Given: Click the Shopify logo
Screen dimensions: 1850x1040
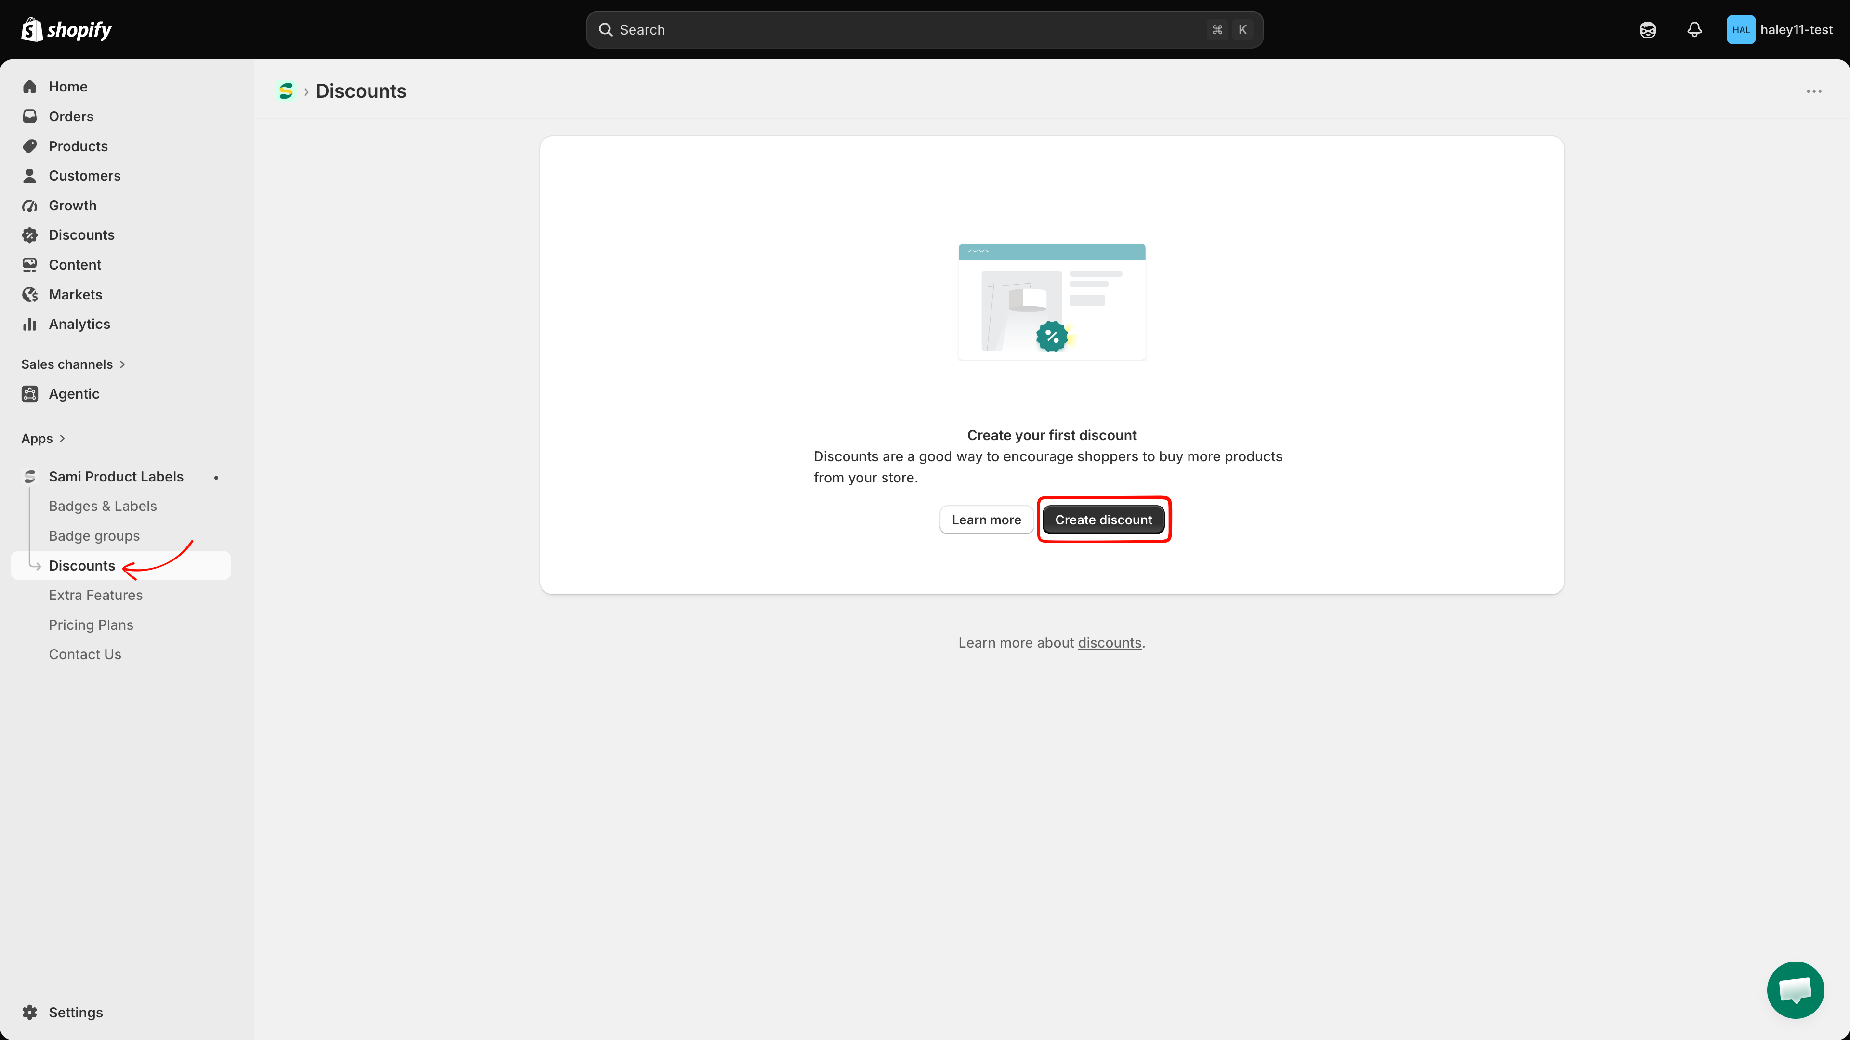Looking at the screenshot, I should [66, 29].
